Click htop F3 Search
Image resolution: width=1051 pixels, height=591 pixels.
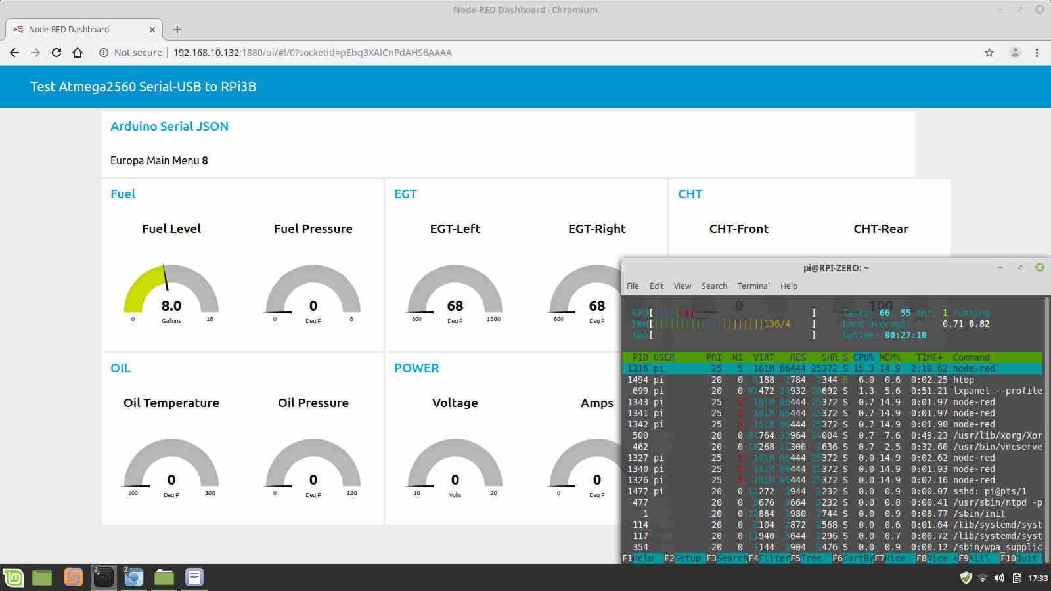727,558
